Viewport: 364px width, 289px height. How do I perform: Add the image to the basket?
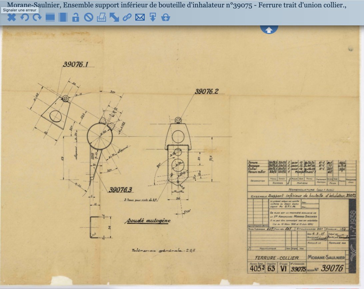(x=166, y=17)
